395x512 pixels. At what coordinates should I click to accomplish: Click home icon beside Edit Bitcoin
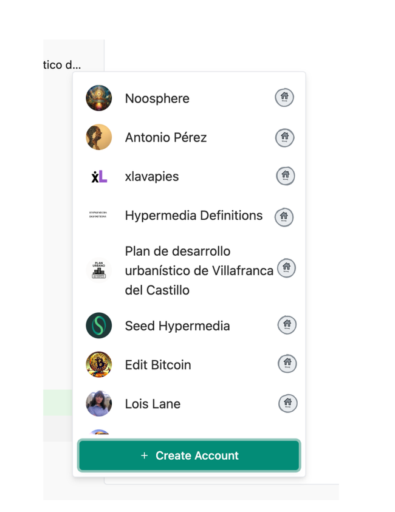pyautogui.click(x=287, y=364)
